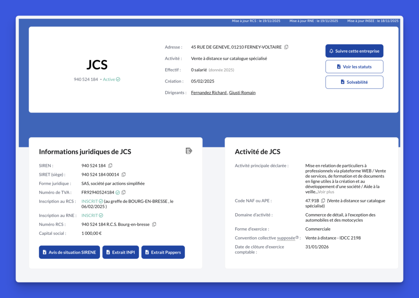Expand the activity description with 'Voir plus'

coord(326,191)
